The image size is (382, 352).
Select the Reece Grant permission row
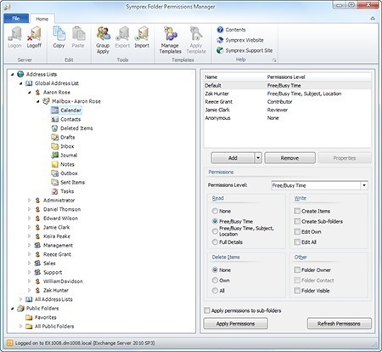[x=287, y=102]
